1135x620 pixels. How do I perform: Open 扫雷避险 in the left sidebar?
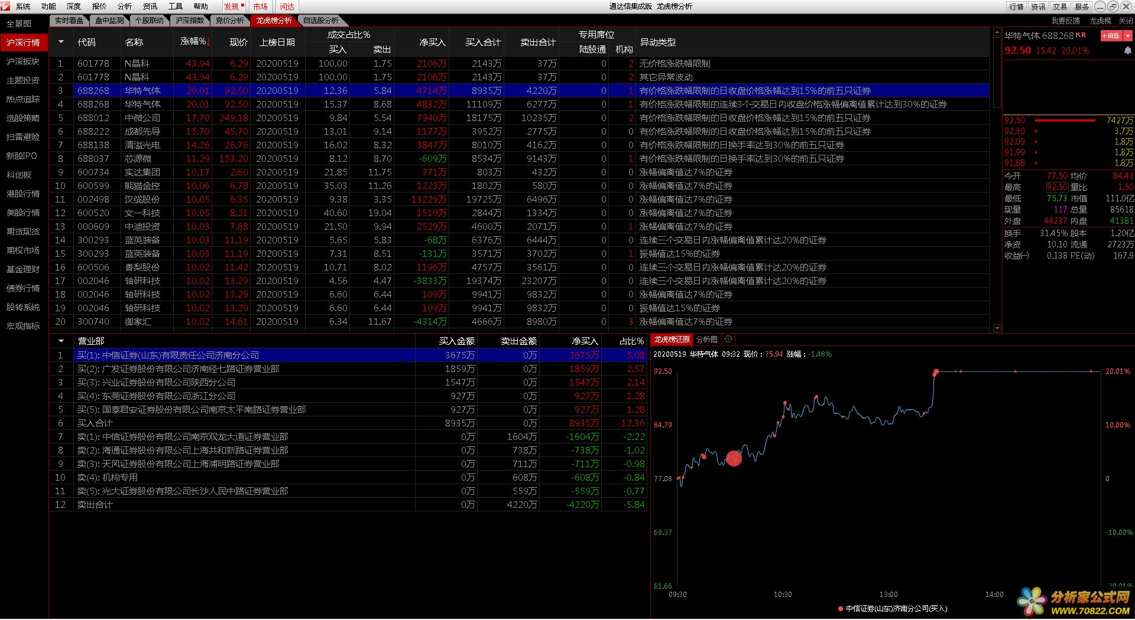[23, 137]
